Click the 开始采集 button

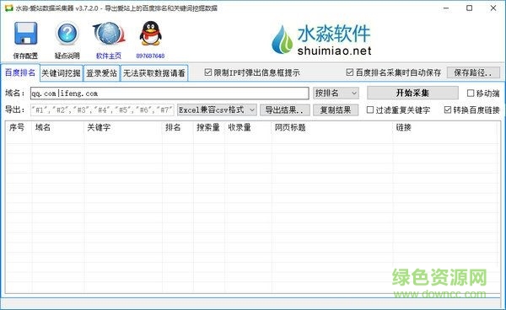[x=412, y=93]
